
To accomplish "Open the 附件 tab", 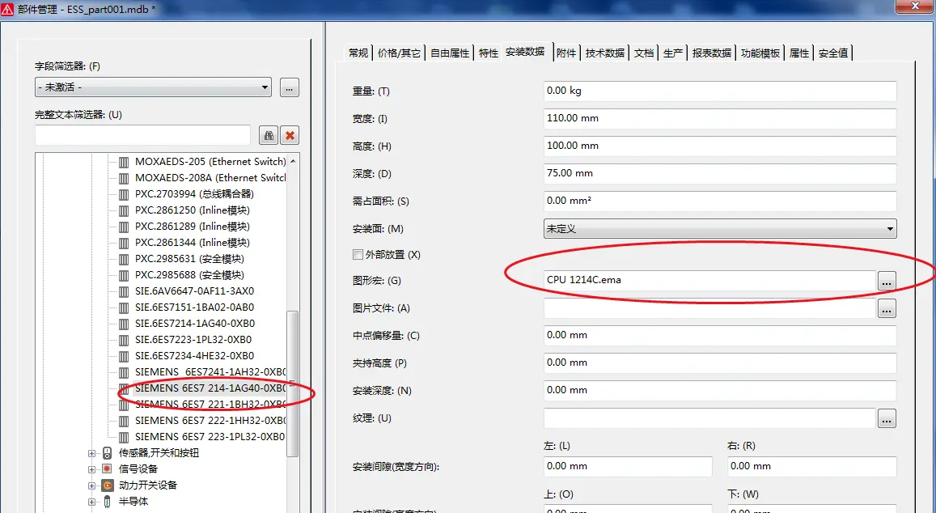I will pyautogui.click(x=566, y=53).
